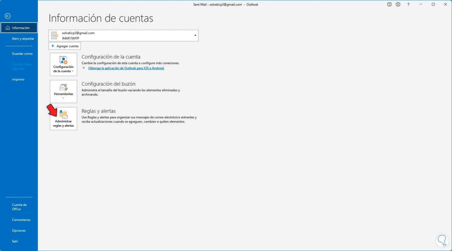This screenshot has width=452, height=251.
Task: Open the Abrir y exportar section
Action: coord(23,39)
